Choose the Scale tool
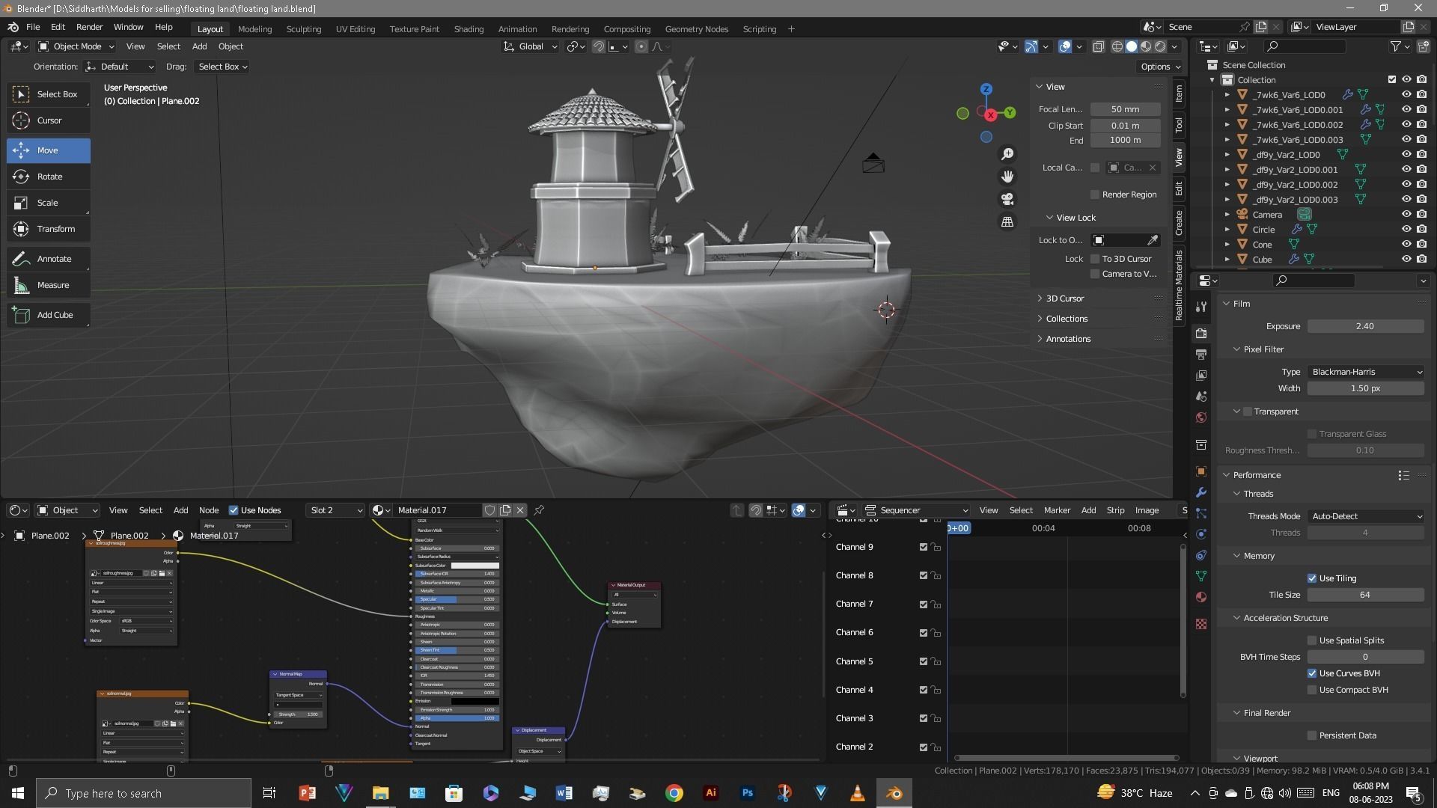 click(x=49, y=203)
